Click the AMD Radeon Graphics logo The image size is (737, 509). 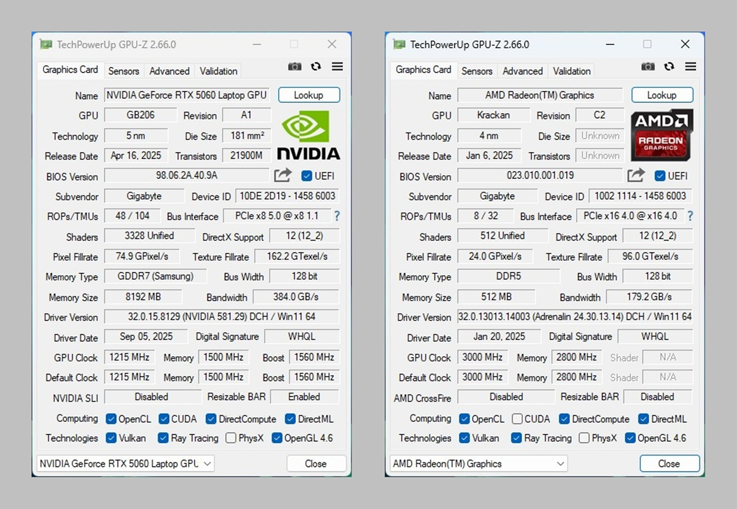[662, 135]
